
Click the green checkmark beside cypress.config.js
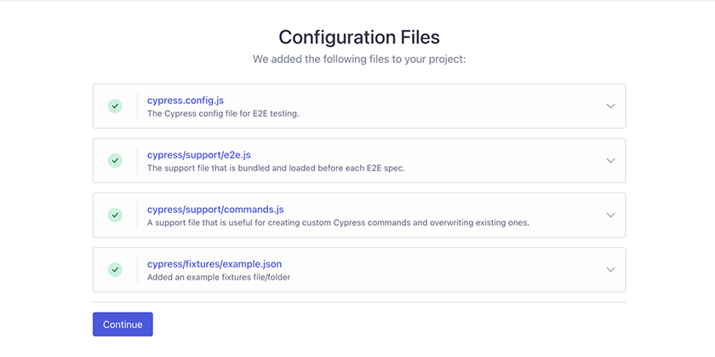(x=115, y=106)
